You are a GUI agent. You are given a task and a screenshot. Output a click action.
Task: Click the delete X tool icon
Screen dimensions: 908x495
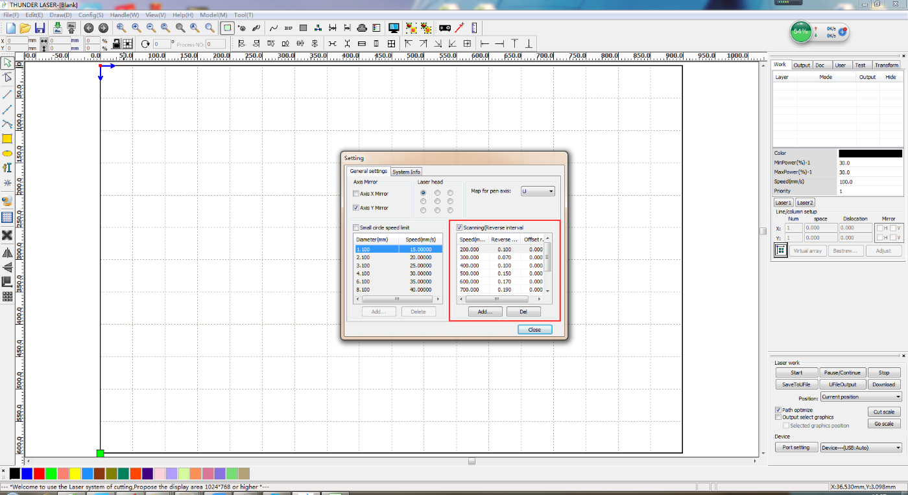tap(7, 235)
